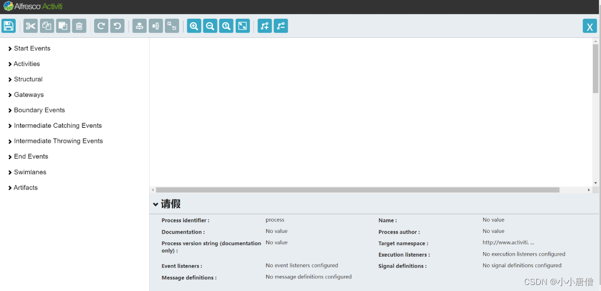The height and width of the screenshot is (291, 601).
Task: Fit the diagram to the screen
Action: [x=242, y=25]
